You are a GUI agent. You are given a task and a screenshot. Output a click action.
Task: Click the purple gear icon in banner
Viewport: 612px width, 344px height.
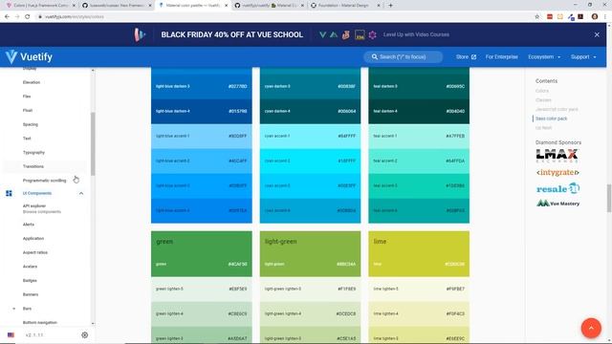[372, 34]
